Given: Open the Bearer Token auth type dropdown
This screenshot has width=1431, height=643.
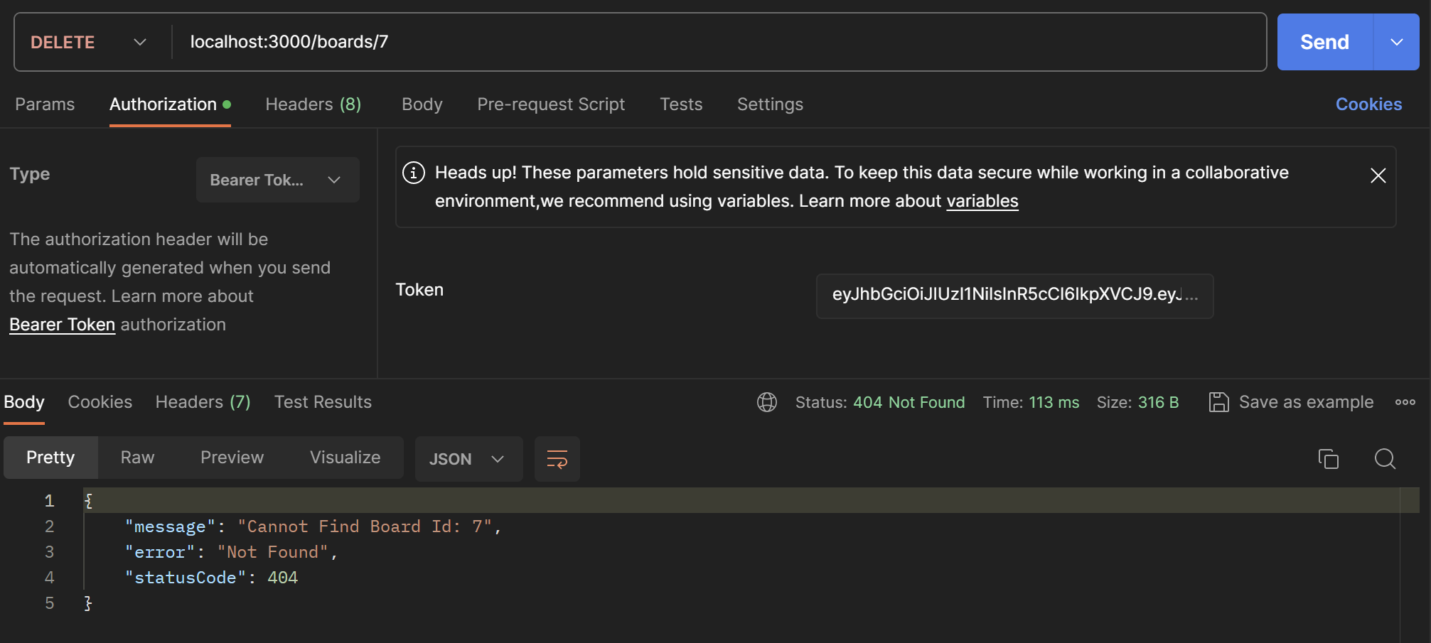Looking at the screenshot, I should pyautogui.click(x=277, y=180).
